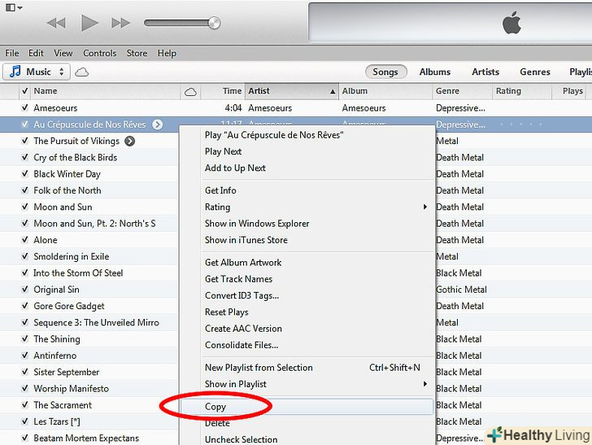The width and height of the screenshot is (592, 445).
Task: Uncheck Black Winter Day checkbox
Action: tap(25, 174)
